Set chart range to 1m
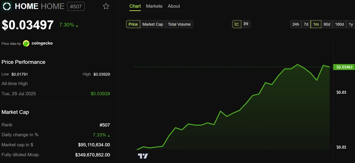The width and height of the screenshot is (355, 163). point(316,24)
